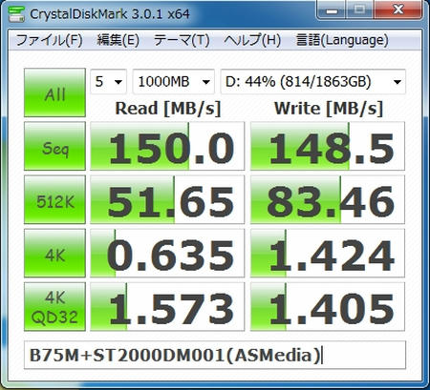Click the Write [MB/s] column header
This screenshot has width=430, height=390.
329,109
